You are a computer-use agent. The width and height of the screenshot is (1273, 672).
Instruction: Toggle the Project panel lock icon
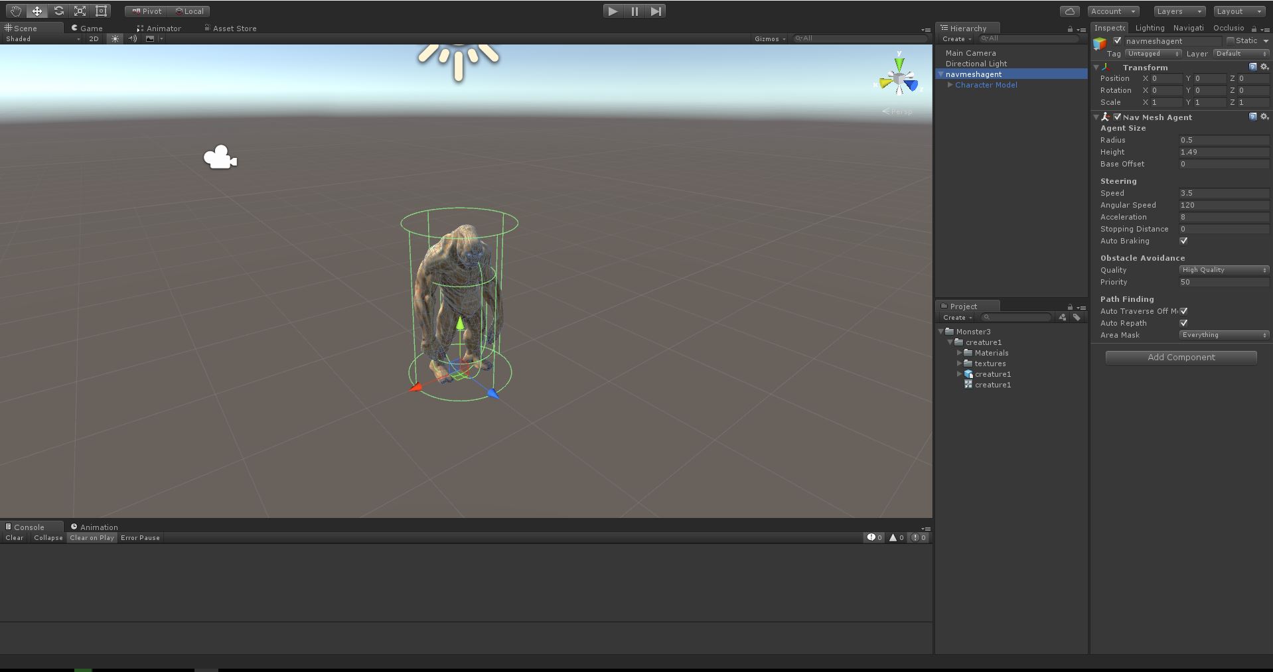click(x=1070, y=307)
